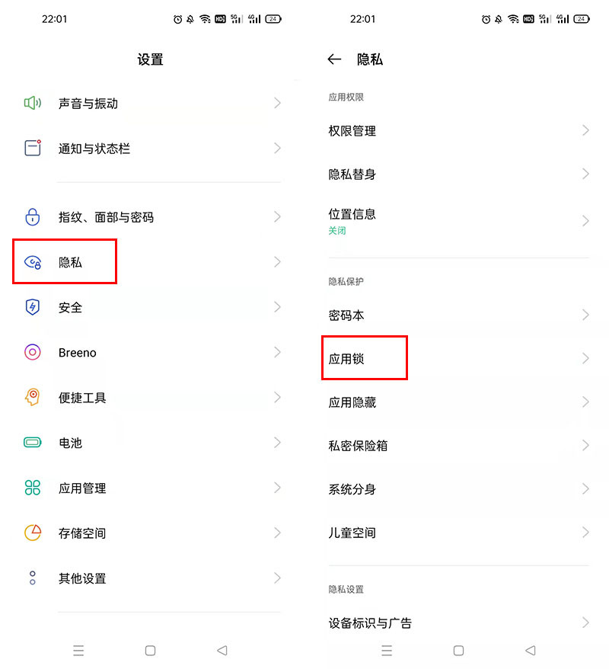This screenshot has width=609, height=669.
Task: Tap the Breeno circle icon
Action: [x=33, y=352]
